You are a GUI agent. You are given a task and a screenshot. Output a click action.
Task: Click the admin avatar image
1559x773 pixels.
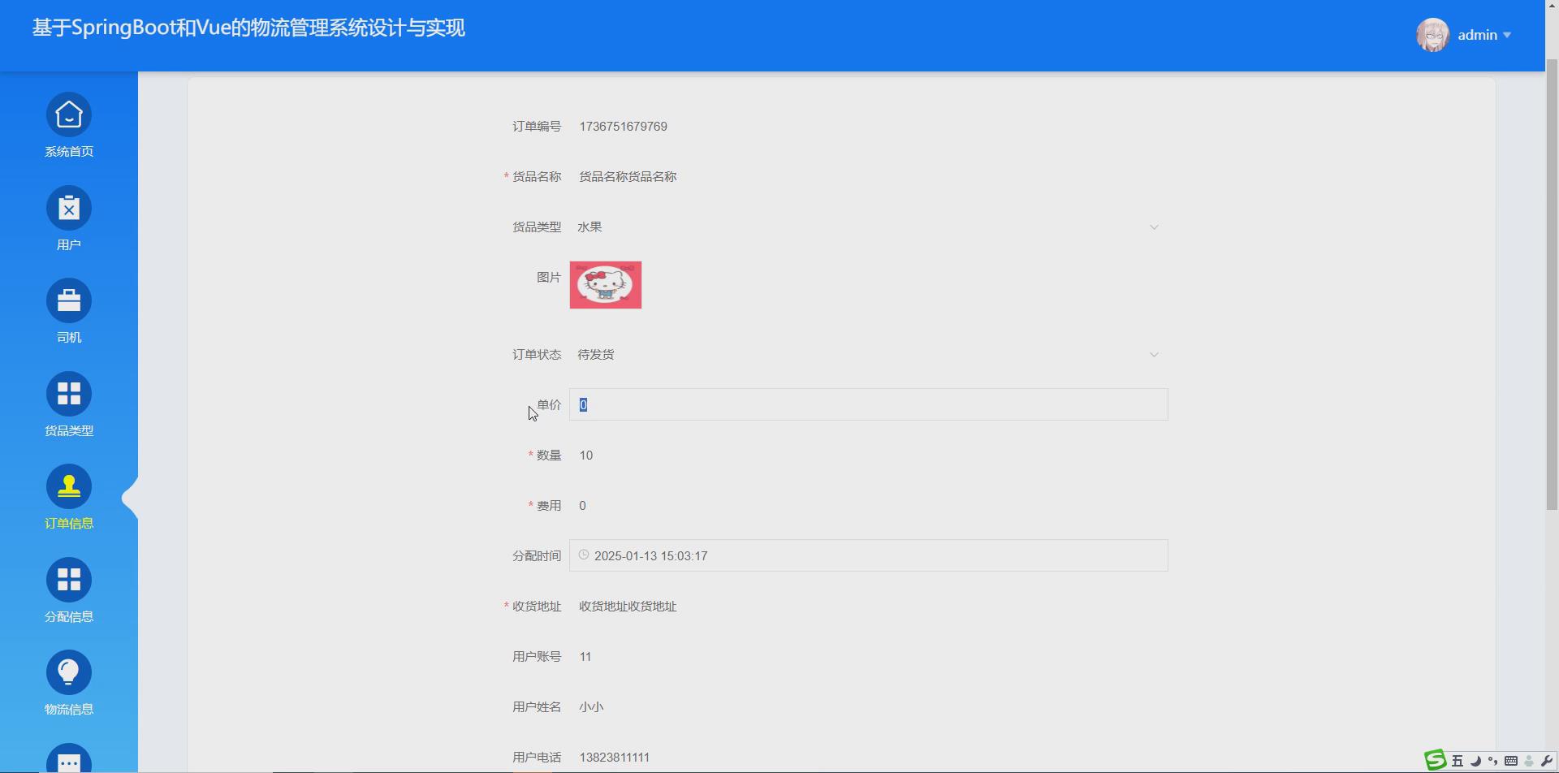(x=1432, y=35)
